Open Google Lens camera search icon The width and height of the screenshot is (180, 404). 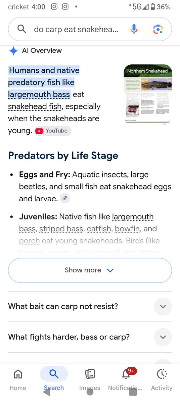tap(158, 29)
